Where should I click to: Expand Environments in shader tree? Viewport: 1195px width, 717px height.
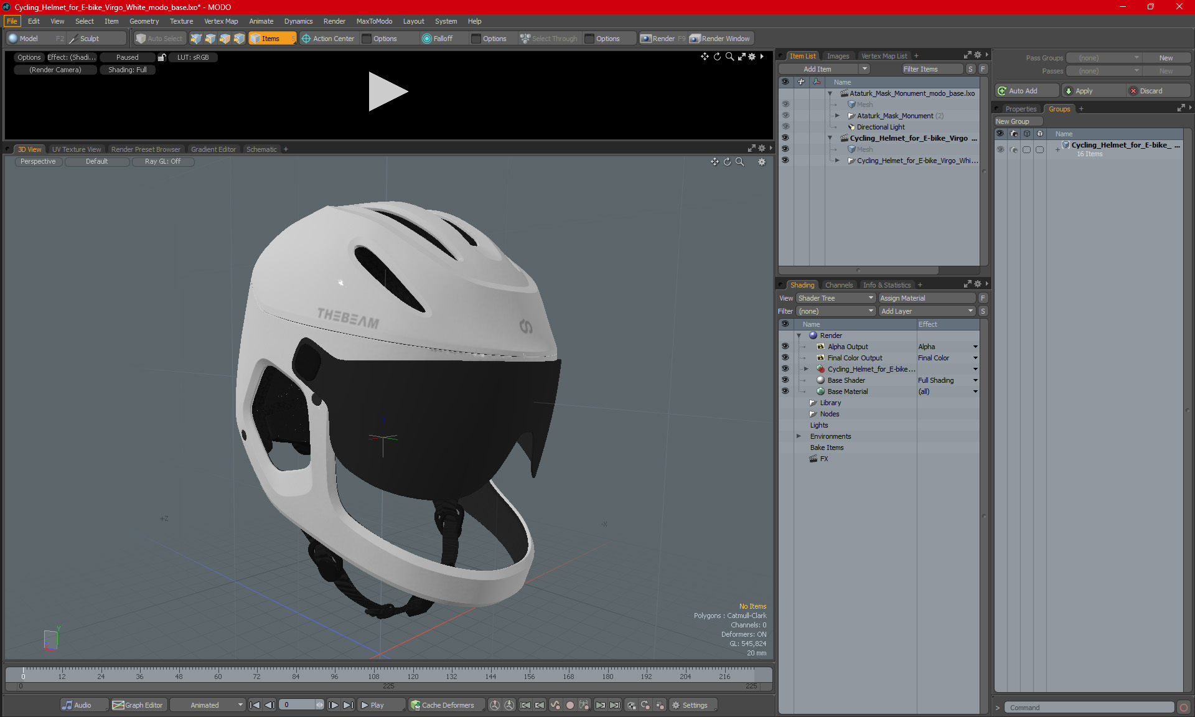(x=799, y=436)
